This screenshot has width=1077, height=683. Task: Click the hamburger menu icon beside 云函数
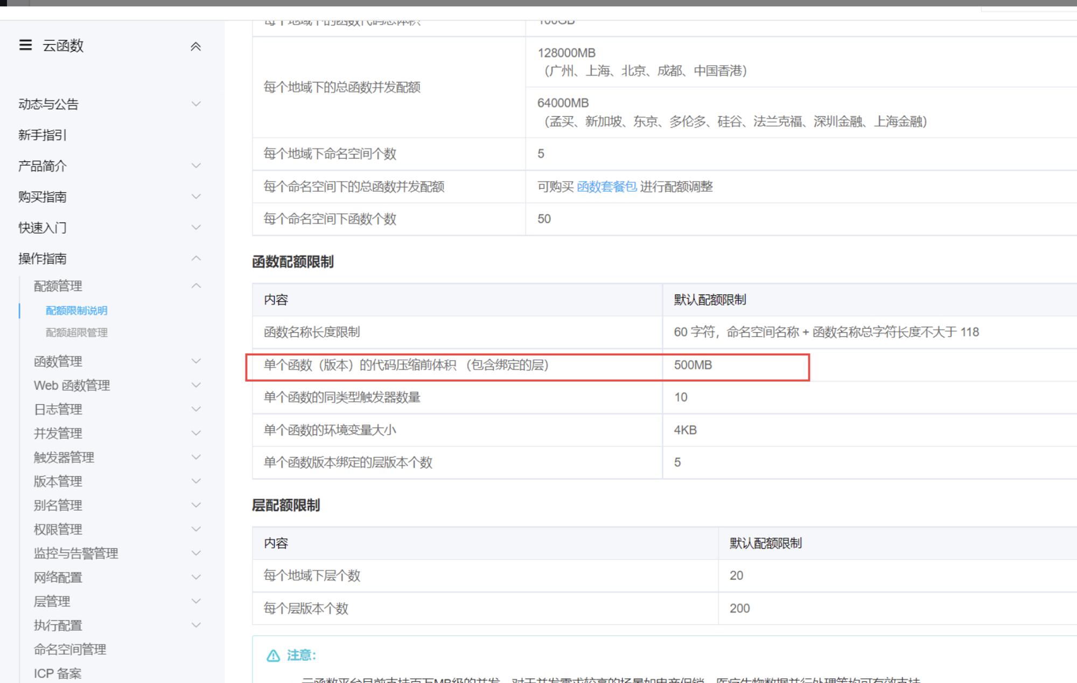25,45
